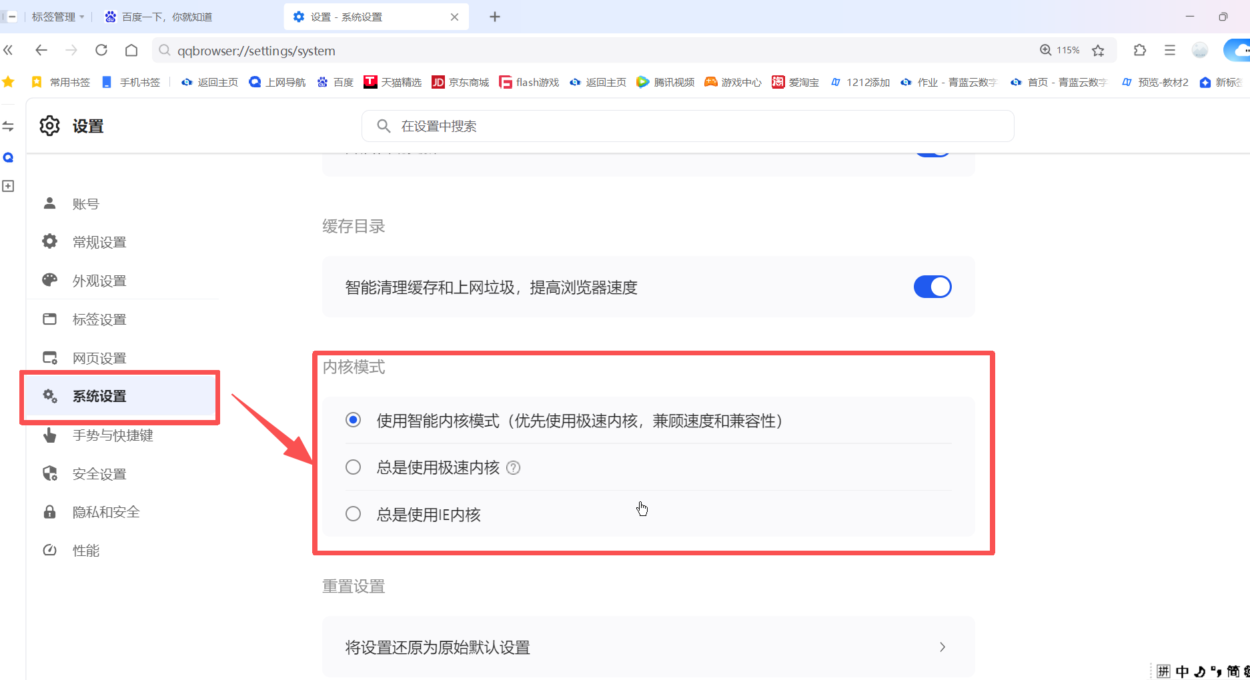This screenshot has height=680, width=1250.
Task: Select 总是使用IE内核 option
Action: pos(353,513)
